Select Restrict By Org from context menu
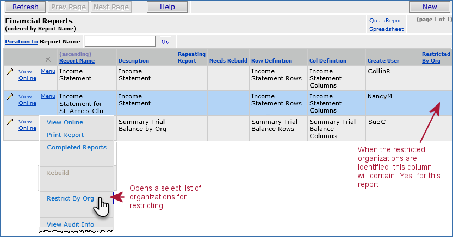The image size is (453, 237). point(70,198)
